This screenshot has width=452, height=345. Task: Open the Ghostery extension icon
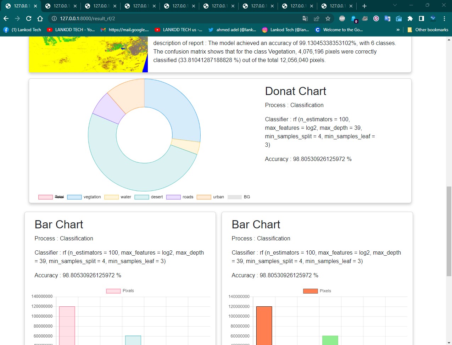[354, 19]
